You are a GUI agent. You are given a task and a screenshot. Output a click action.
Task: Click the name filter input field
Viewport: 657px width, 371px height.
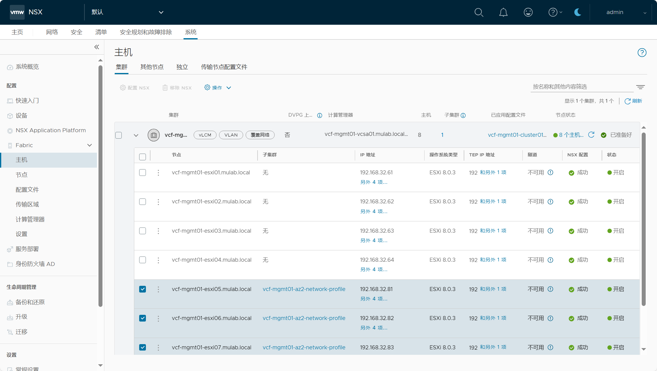(x=581, y=87)
